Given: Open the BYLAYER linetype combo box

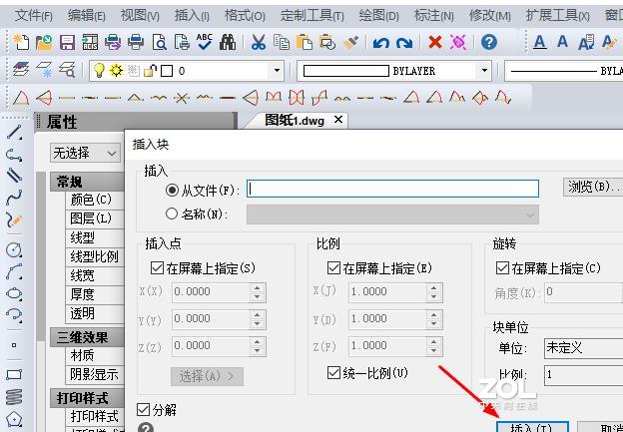Looking at the screenshot, I should point(564,71).
